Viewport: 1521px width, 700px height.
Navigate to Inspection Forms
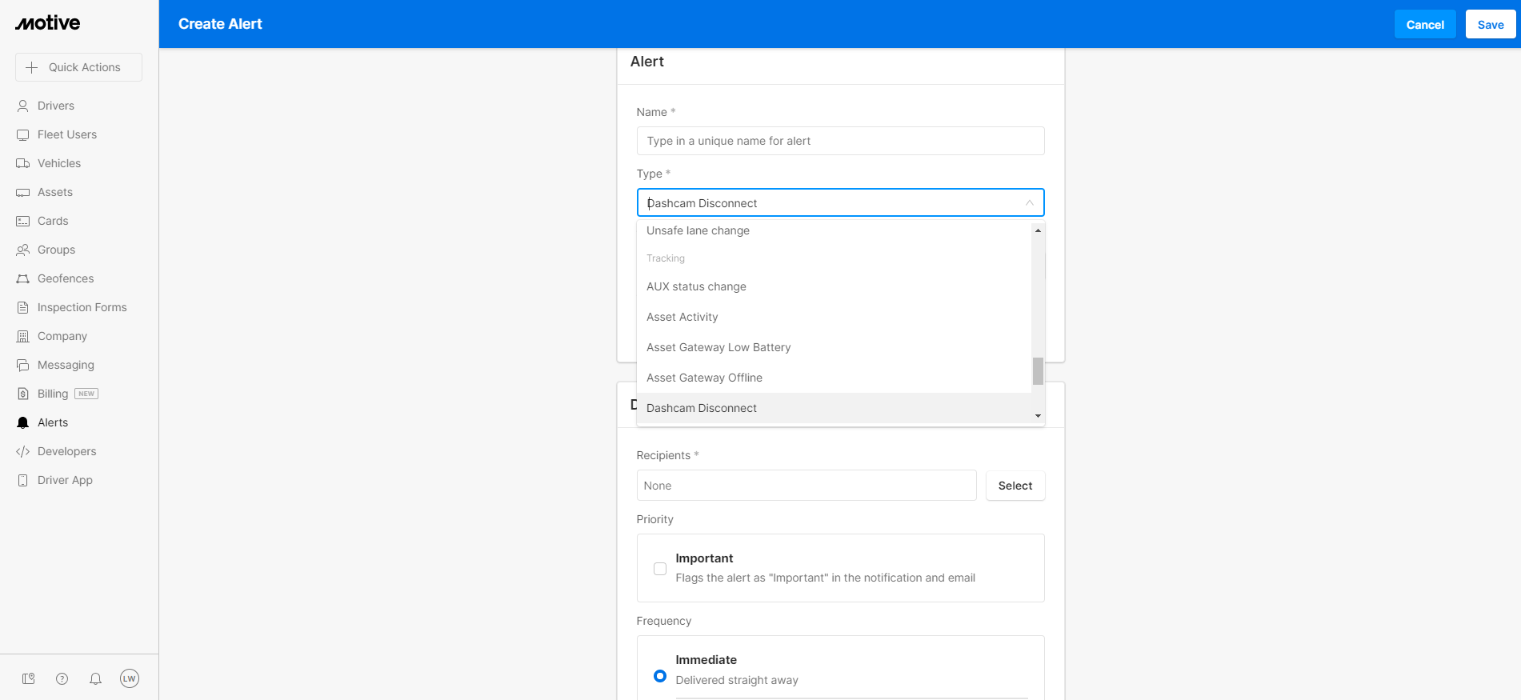(x=82, y=307)
